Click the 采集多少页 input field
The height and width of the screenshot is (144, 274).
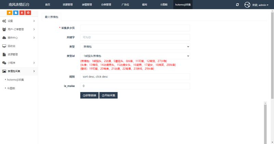point(135,28)
